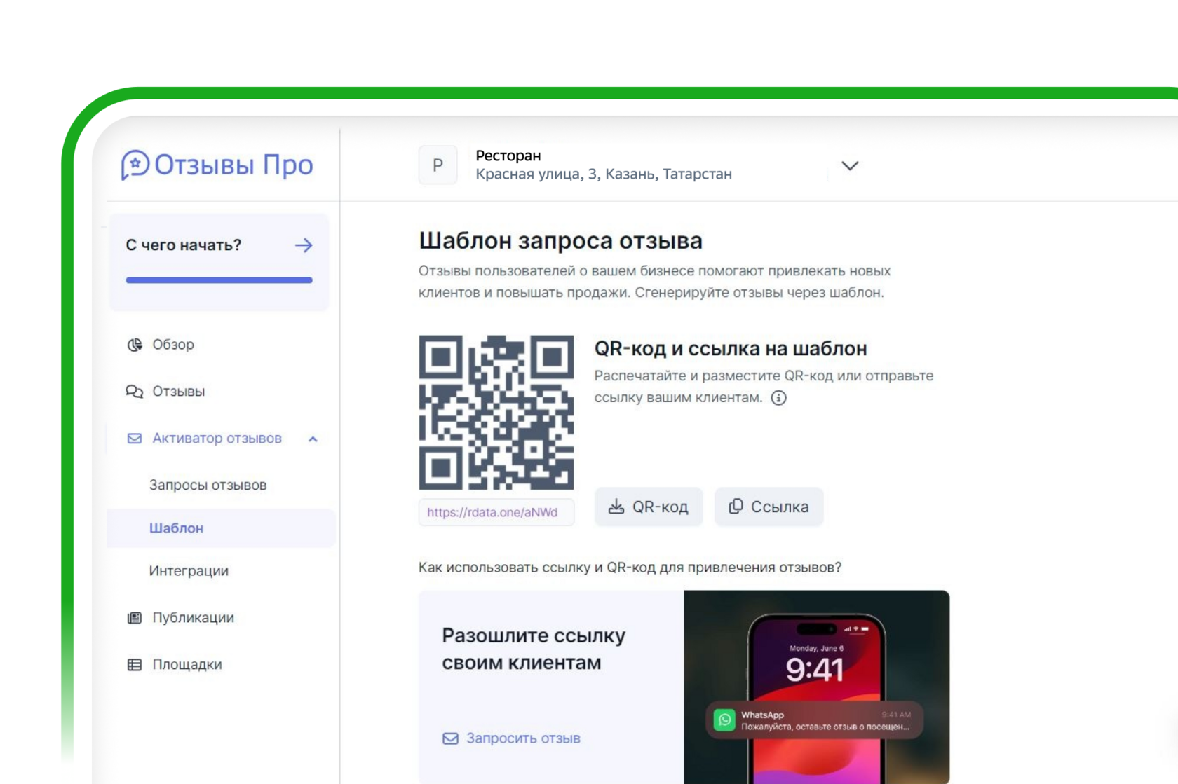1178x784 pixels.
Task: Collapse the Активатор отзывов submenu chevron
Action: [x=313, y=439]
